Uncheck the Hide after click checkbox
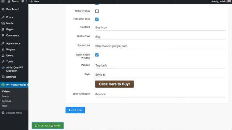The width and height of the screenshot is (232, 130). tap(97, 19)
